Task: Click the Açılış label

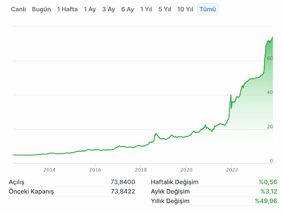Action: [x=16, y=182]
